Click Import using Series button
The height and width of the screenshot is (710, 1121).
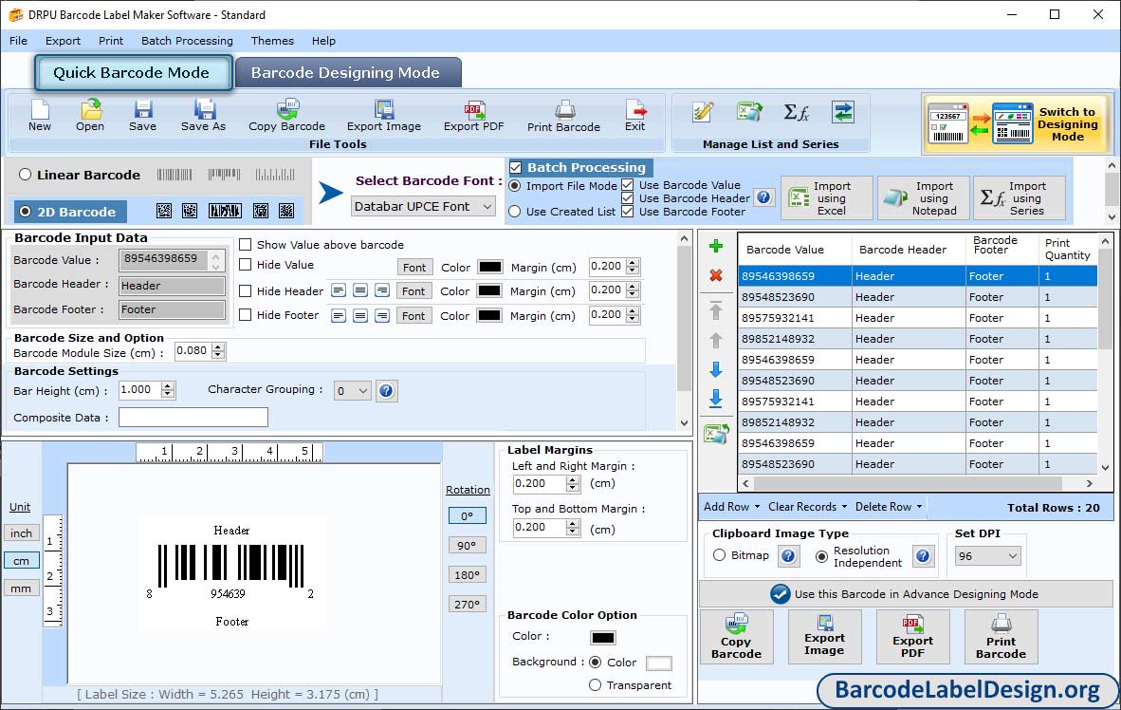[x=1019, y=197]
